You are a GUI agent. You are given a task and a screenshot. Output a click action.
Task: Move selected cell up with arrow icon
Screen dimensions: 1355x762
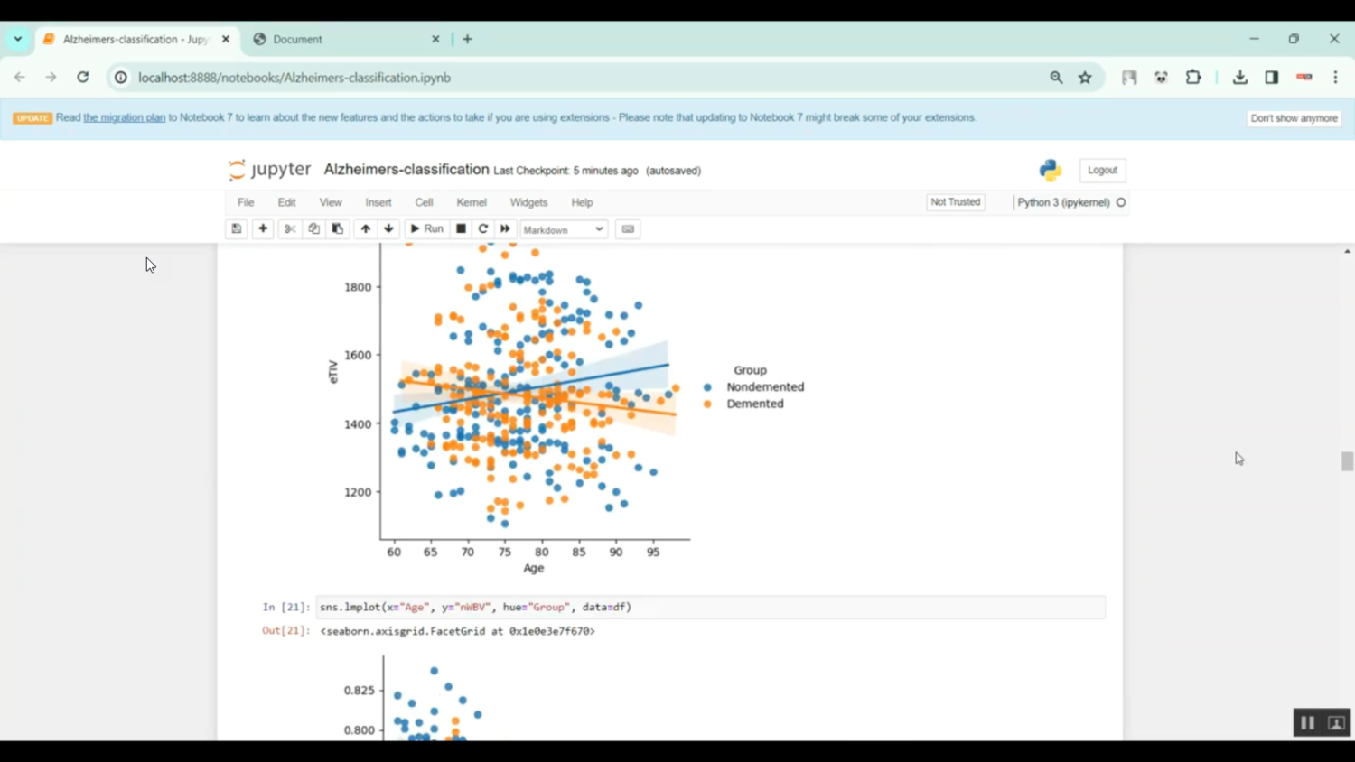365,228
